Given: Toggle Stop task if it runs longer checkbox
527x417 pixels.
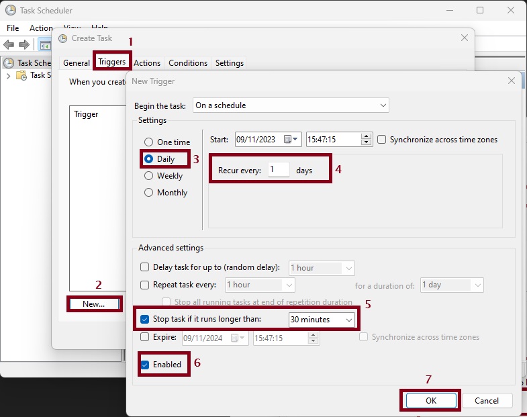Looking at the screenshot, I should (144, 319).
